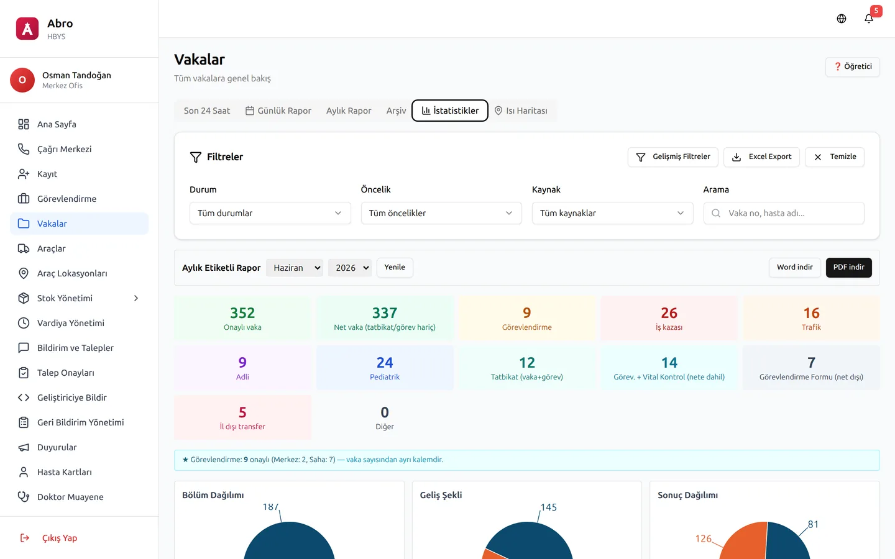Image resolution: width=895 pixels, height=559 pixels.
Task: Select the İstatistikler tab
Action: click(x=450, y=111)
